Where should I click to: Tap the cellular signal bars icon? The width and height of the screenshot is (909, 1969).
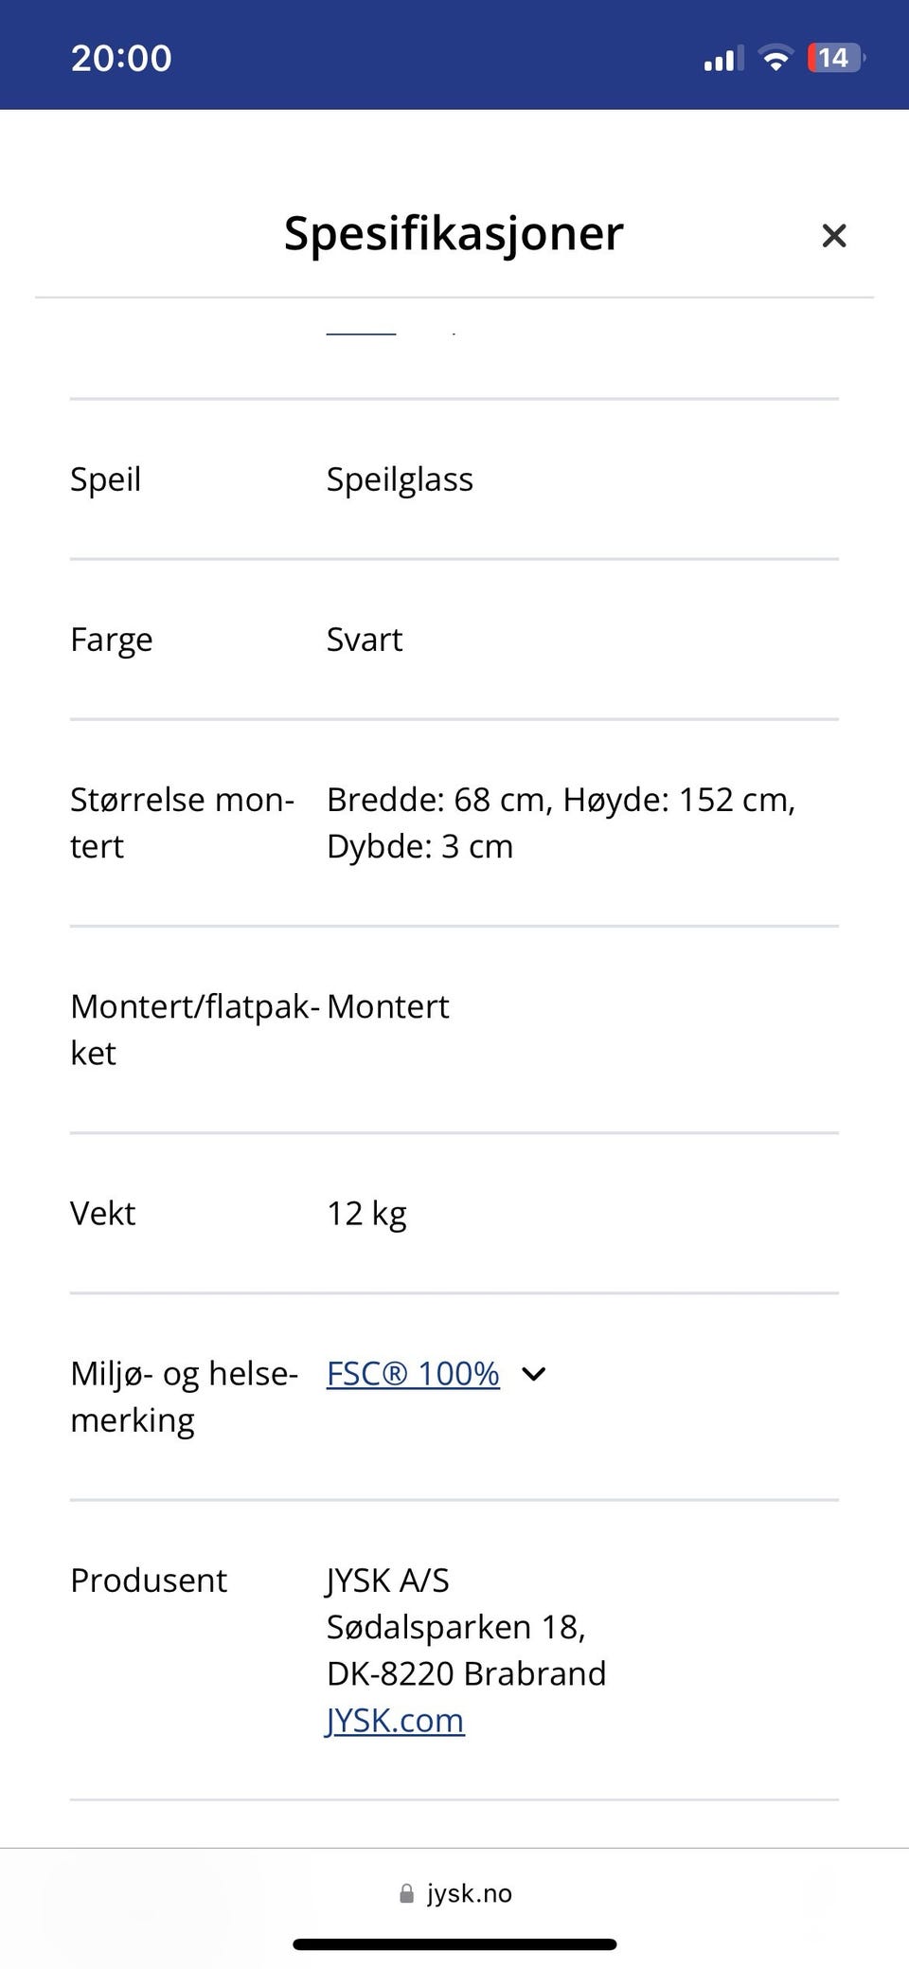[x=722, y=59]
